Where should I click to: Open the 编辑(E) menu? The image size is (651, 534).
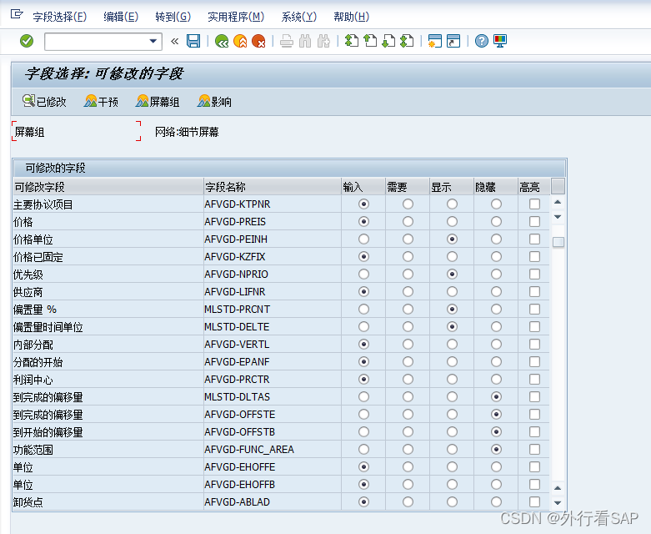pyautogui.click(x=121, y=17)
